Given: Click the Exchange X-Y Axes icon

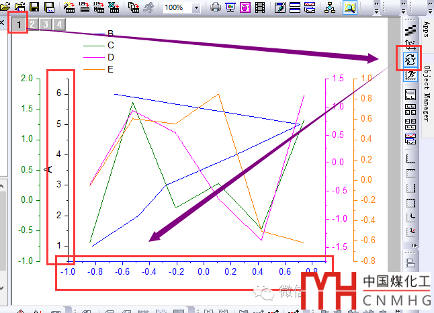Looking at the screenshot, I should [409, 60].
